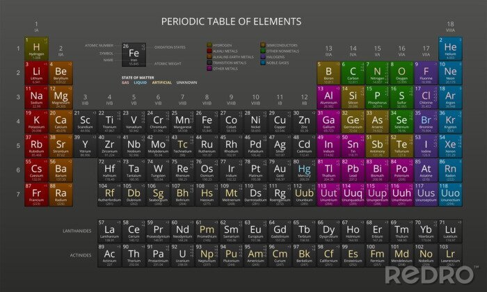Screen dimensions: 487x292
Task: Click the Francium (Fr) tile
Action: click(x=36, y=195)
